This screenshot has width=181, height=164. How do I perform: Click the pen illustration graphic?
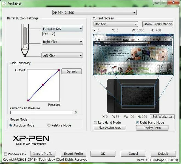[x=25, y=40]
